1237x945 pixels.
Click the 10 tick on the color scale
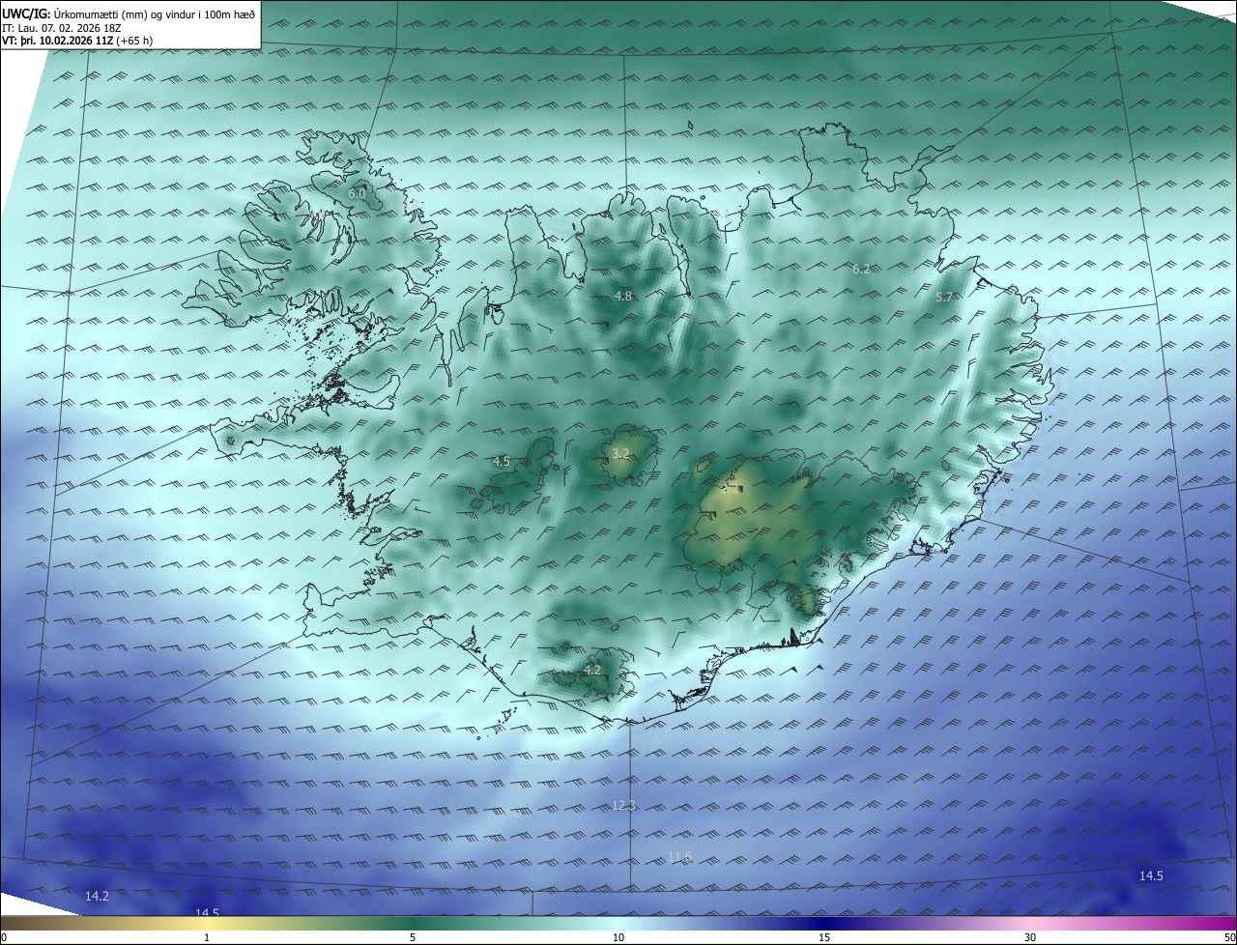pyautogui.click(x=618, y=937)
